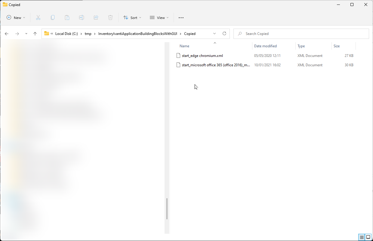This screenshot has width=373, height=241.
Task: Click the Share icon in the toolbar
Action: (96, 17)
